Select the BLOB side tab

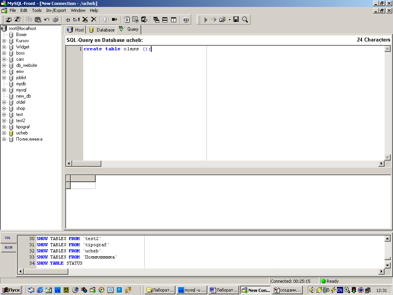pos(8,247)
